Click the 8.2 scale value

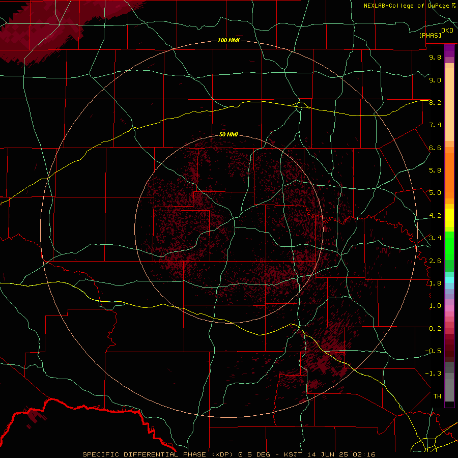[435, 102]
